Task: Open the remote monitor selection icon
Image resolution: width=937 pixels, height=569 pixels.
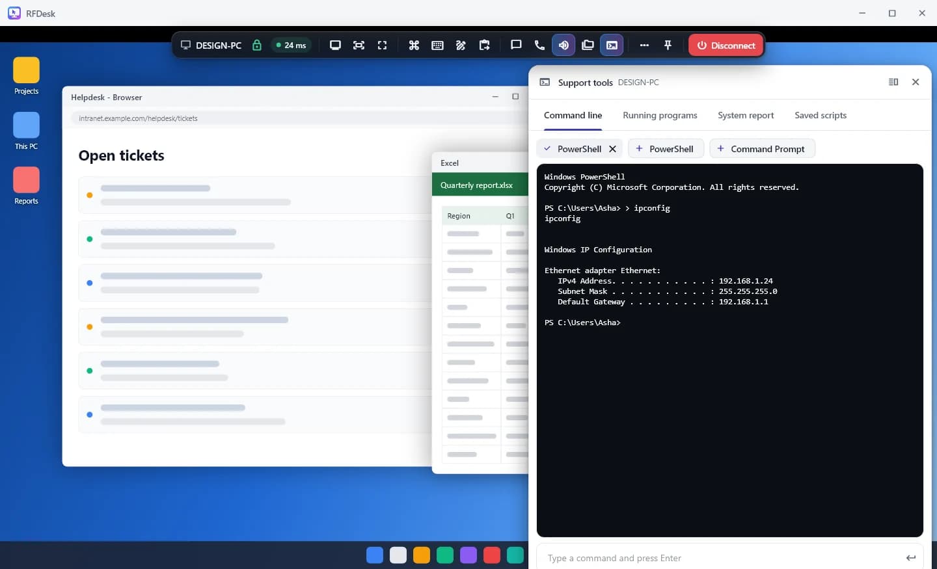Action: [335, 45]
